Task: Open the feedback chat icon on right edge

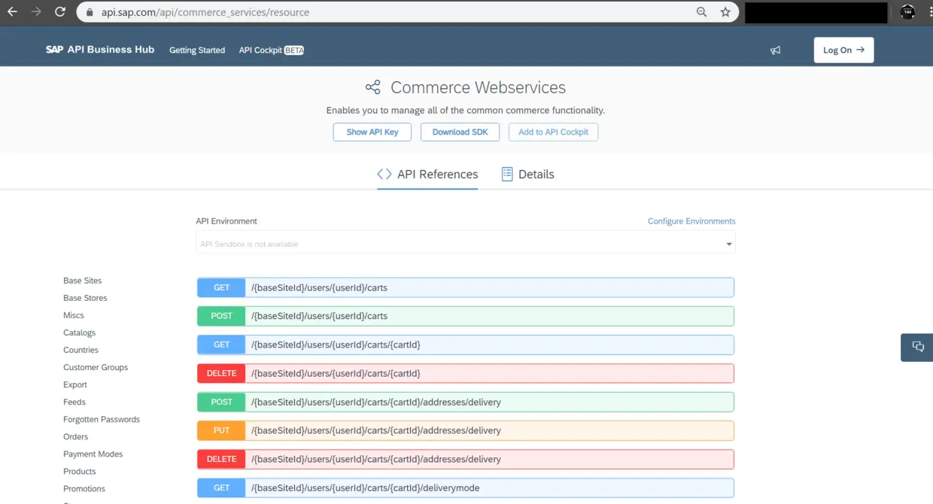Action: tap(917, 347)
